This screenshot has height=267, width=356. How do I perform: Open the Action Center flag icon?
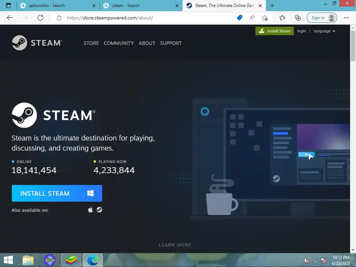[323, 260]
